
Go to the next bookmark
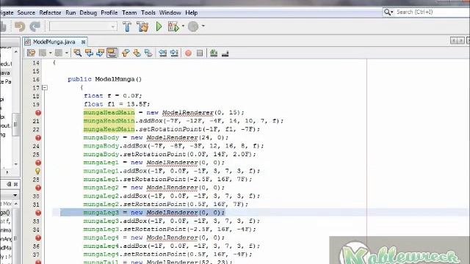tap(137, 53)
